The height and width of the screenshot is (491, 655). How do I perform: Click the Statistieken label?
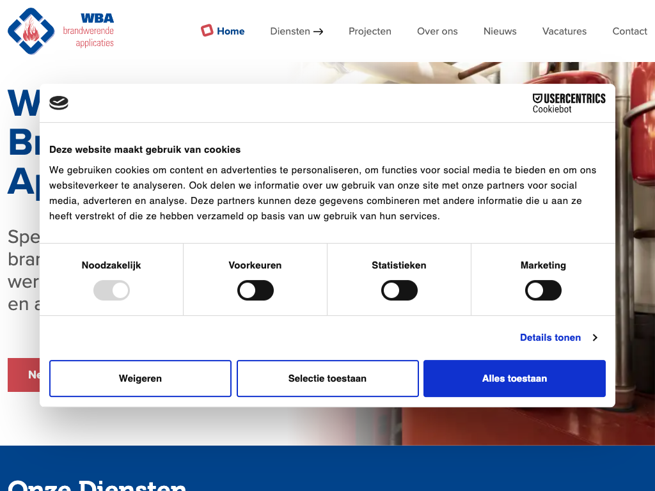tap(399, 265)
